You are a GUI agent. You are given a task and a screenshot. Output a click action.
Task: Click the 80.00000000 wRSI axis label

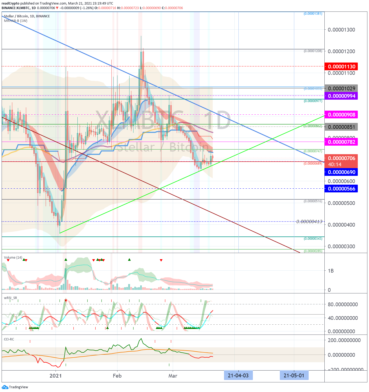[343, 304]
